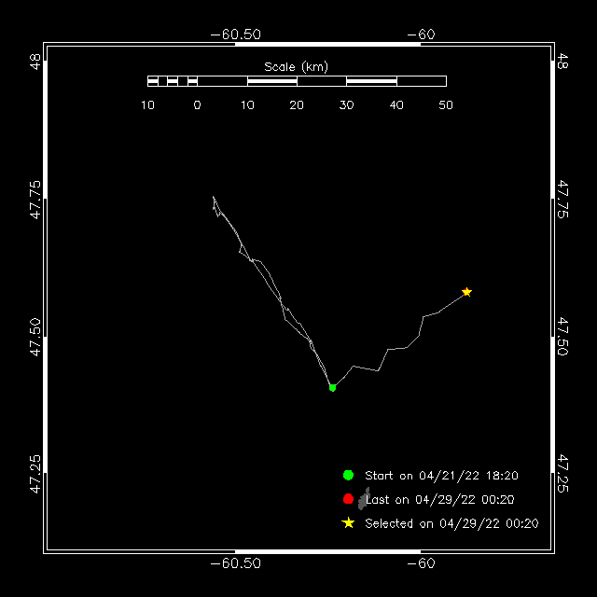Click the red circle in the legend

click(x=348, y=499)
